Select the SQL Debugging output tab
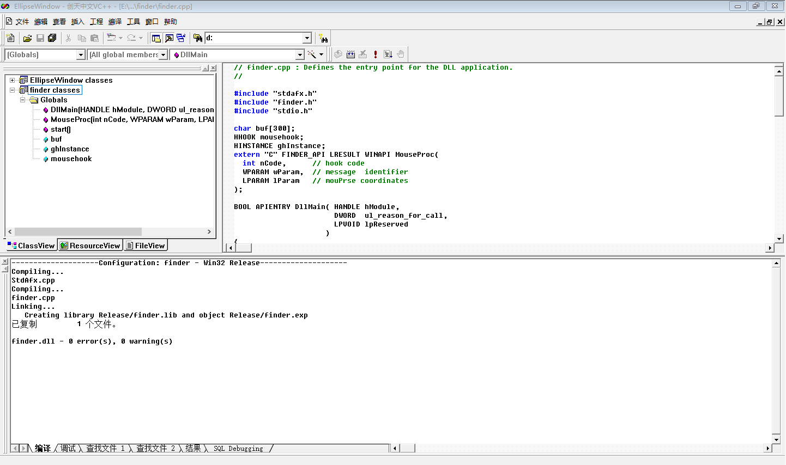The width and height of the screenshot is (786, 465). (x=238, y=448)
